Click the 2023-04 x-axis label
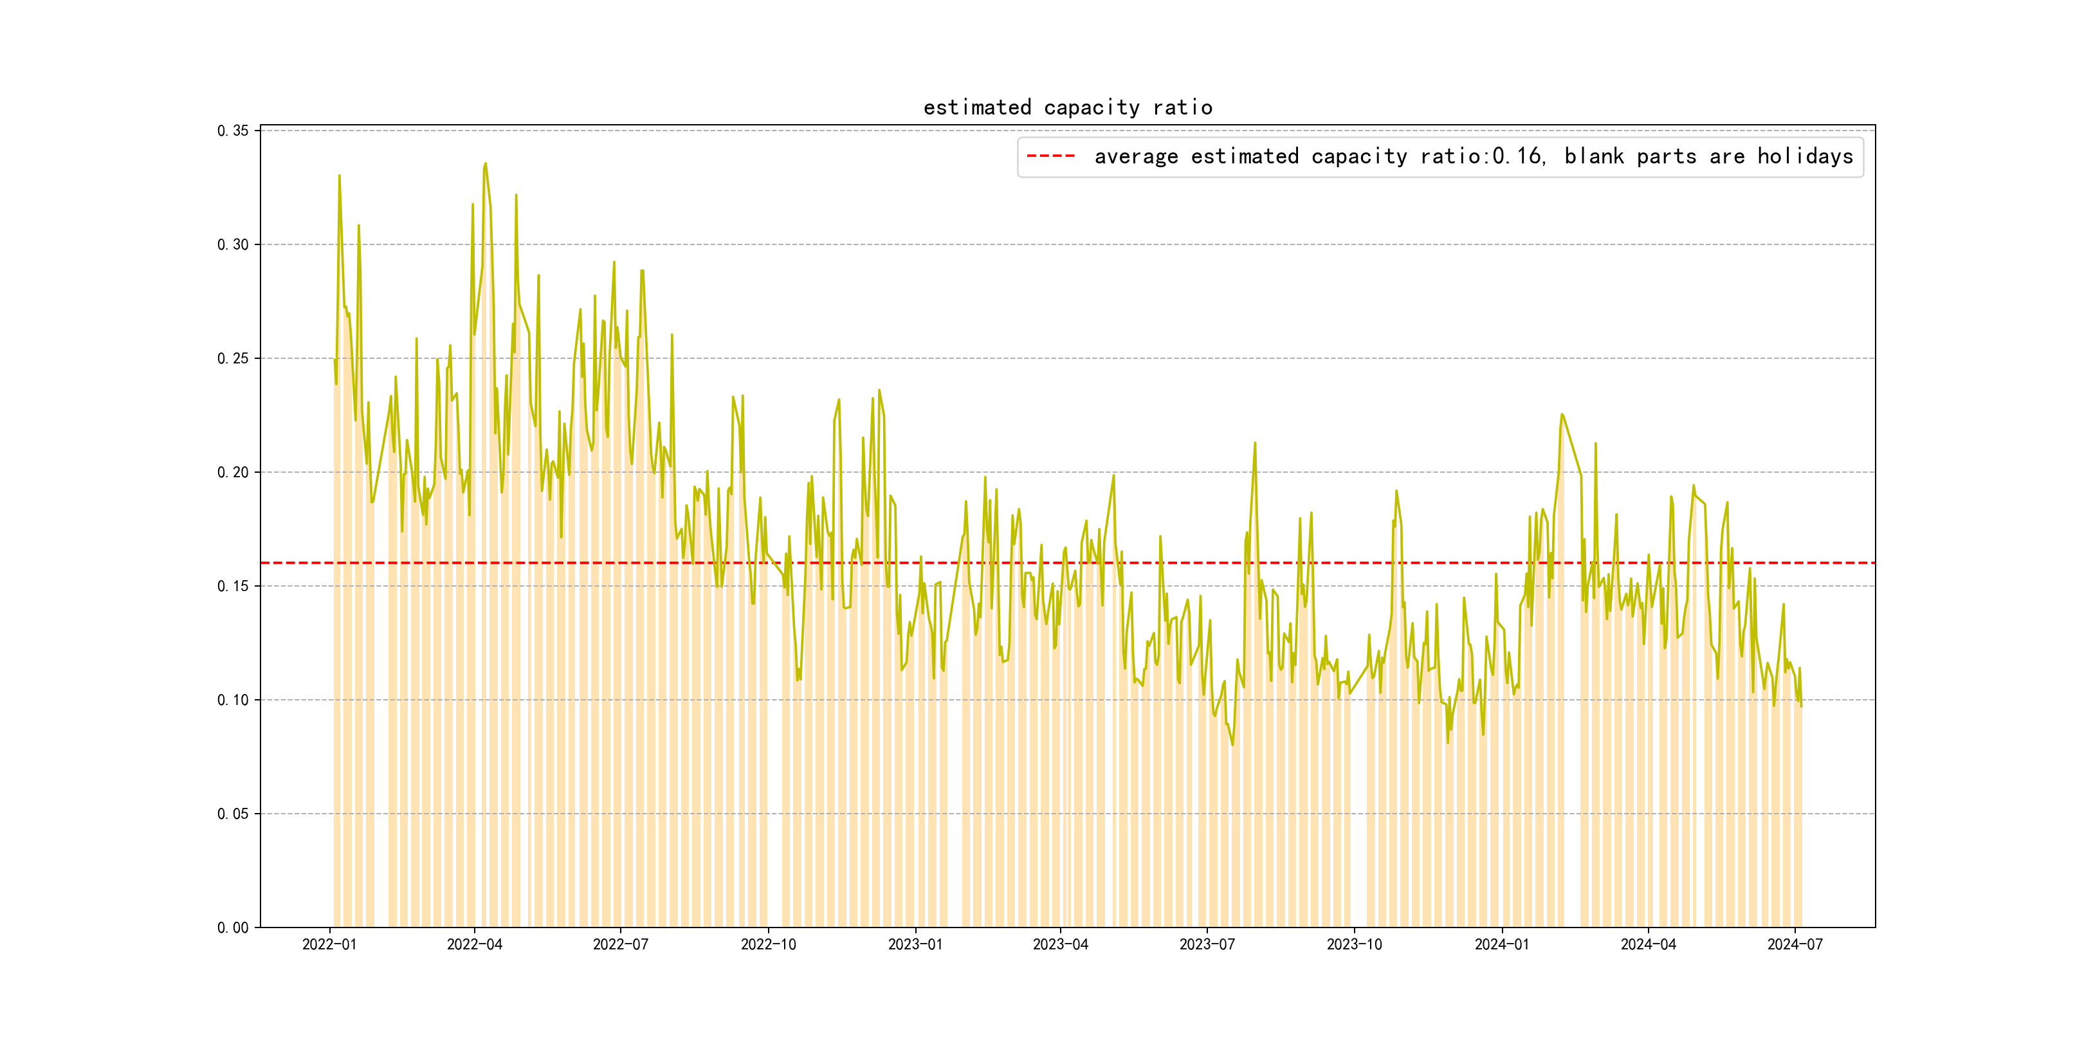Screen dimensions: 2084x1042 (1060, 944)
